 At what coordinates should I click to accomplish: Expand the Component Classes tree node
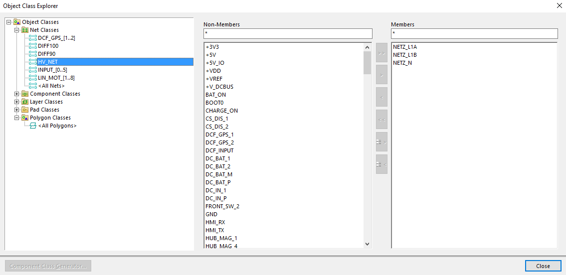pyautogui.click(x=17, y=94)
